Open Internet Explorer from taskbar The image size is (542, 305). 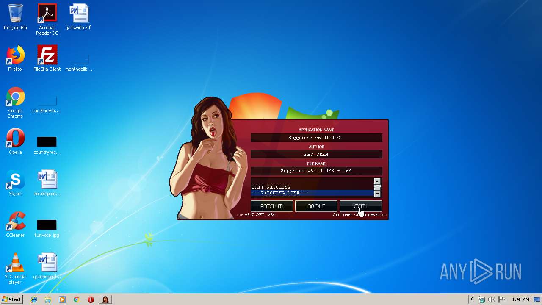[34, 299]
